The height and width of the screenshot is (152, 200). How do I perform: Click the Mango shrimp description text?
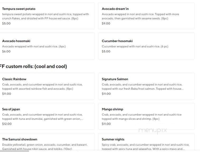click(x=142, y=117)
